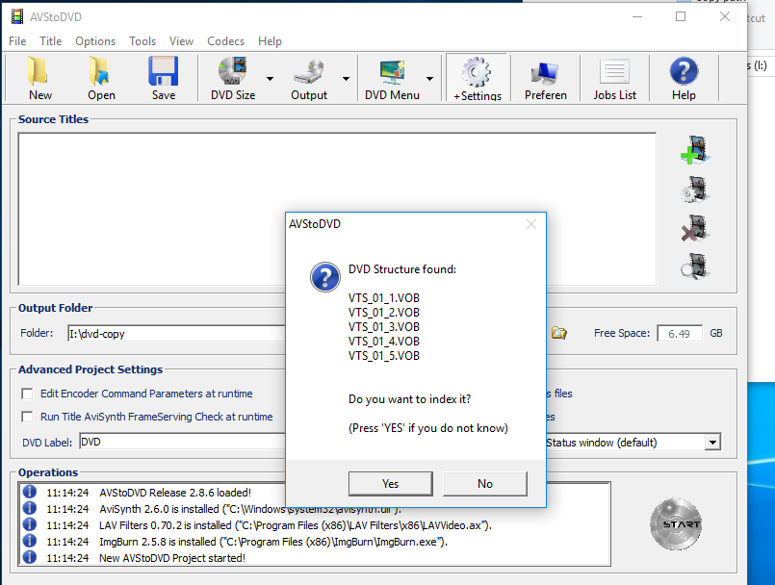775x585 pixels.
Task: Select the 'AVStoDVD Release 2.8.6 loaded!' log line
Action: click(x=175, y=493)
